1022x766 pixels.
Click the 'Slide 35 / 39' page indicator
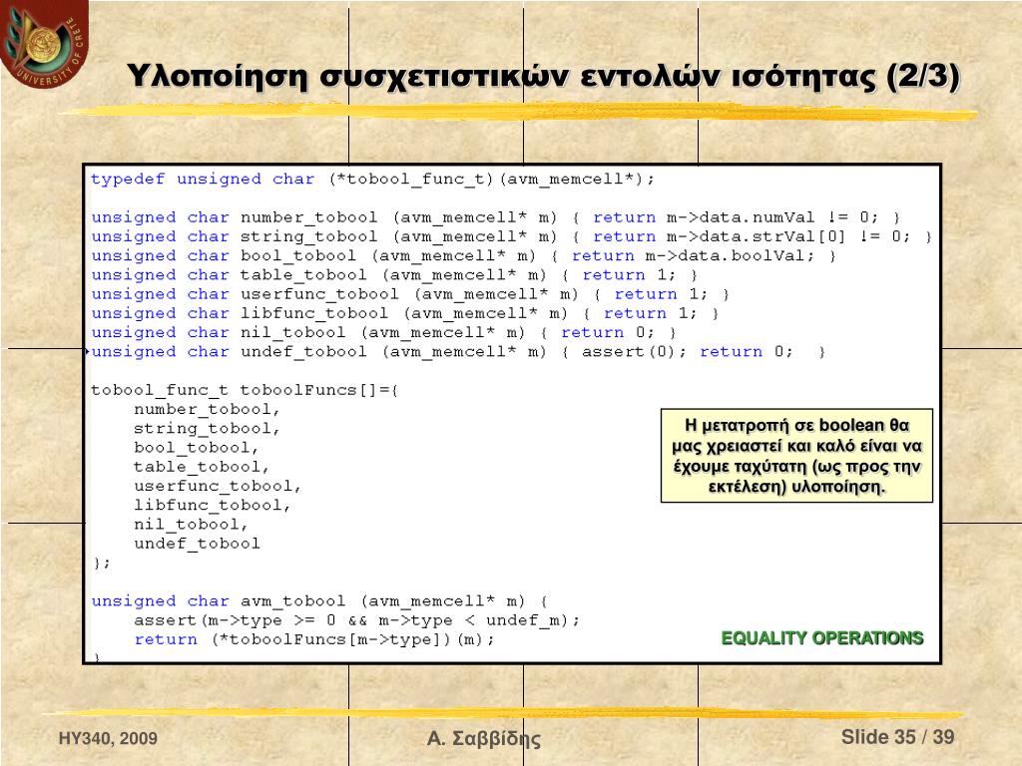897,737
